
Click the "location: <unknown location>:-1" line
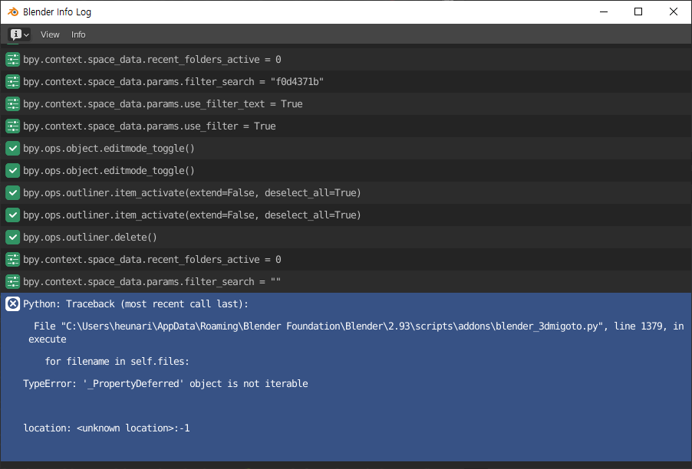pyautogui.click(x=107, y=428)
